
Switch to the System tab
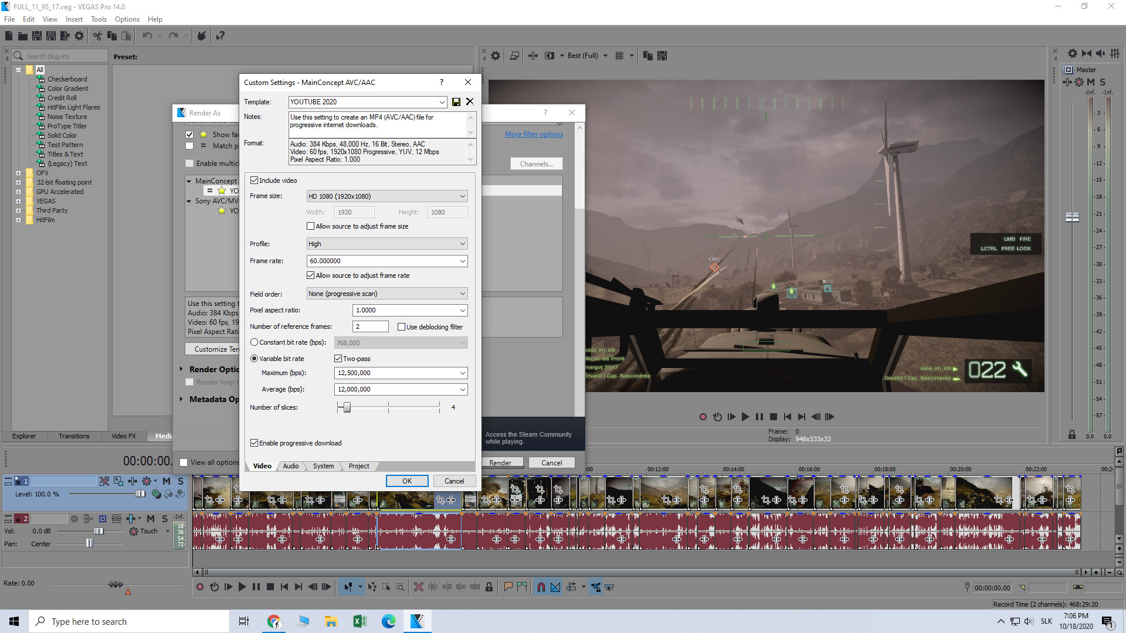point(323,466)
